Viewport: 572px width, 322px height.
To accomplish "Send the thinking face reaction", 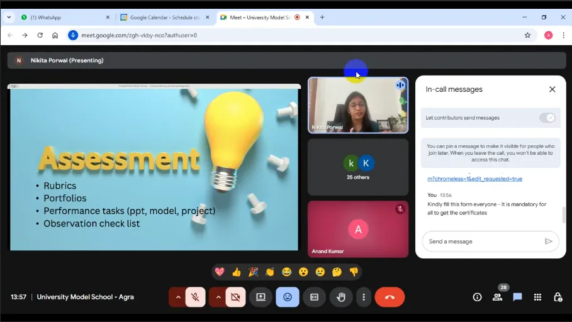I will coord(337,272).
